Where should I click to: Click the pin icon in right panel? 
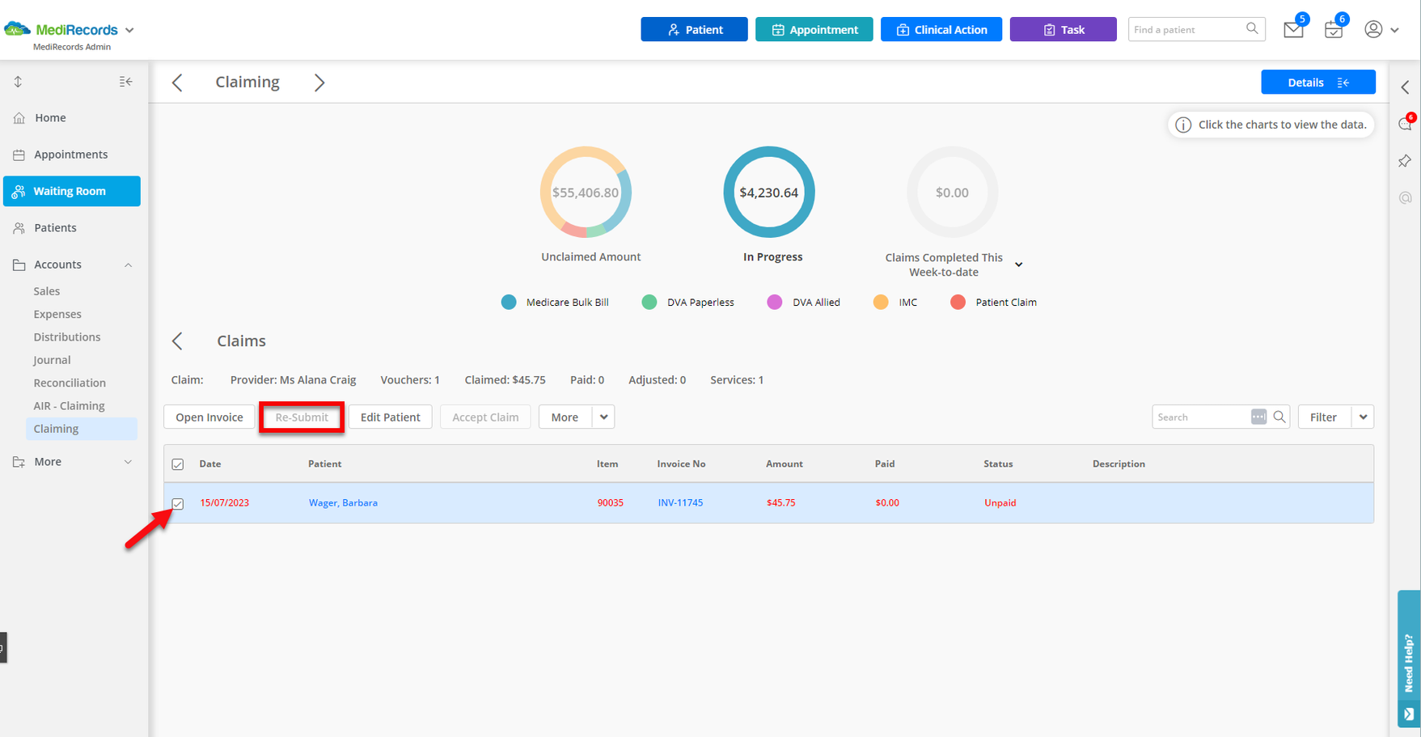click(1405, 161)
